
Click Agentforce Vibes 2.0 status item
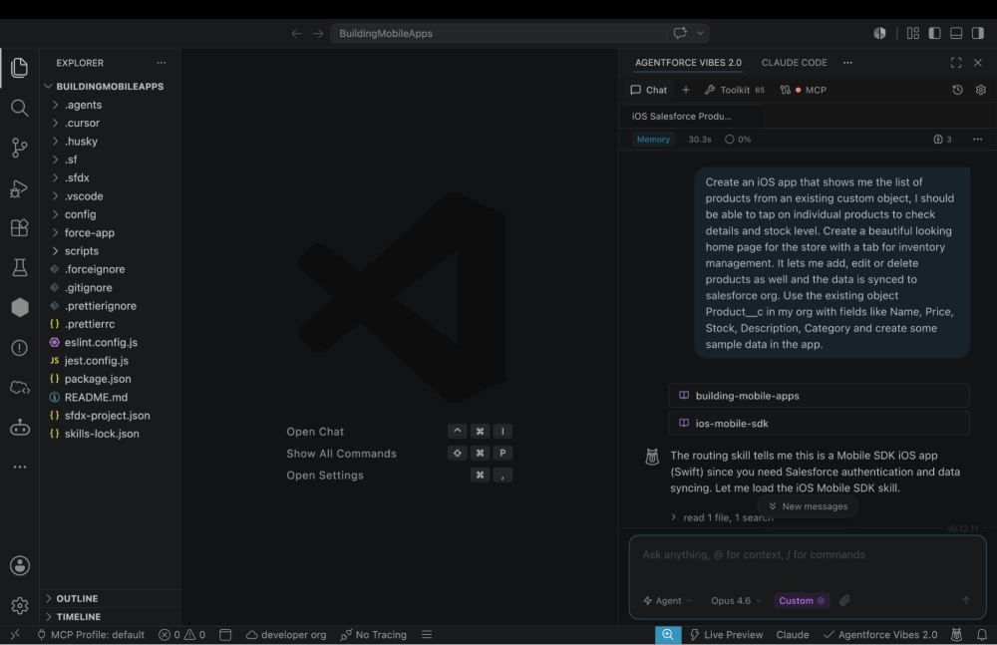[880, 634]
